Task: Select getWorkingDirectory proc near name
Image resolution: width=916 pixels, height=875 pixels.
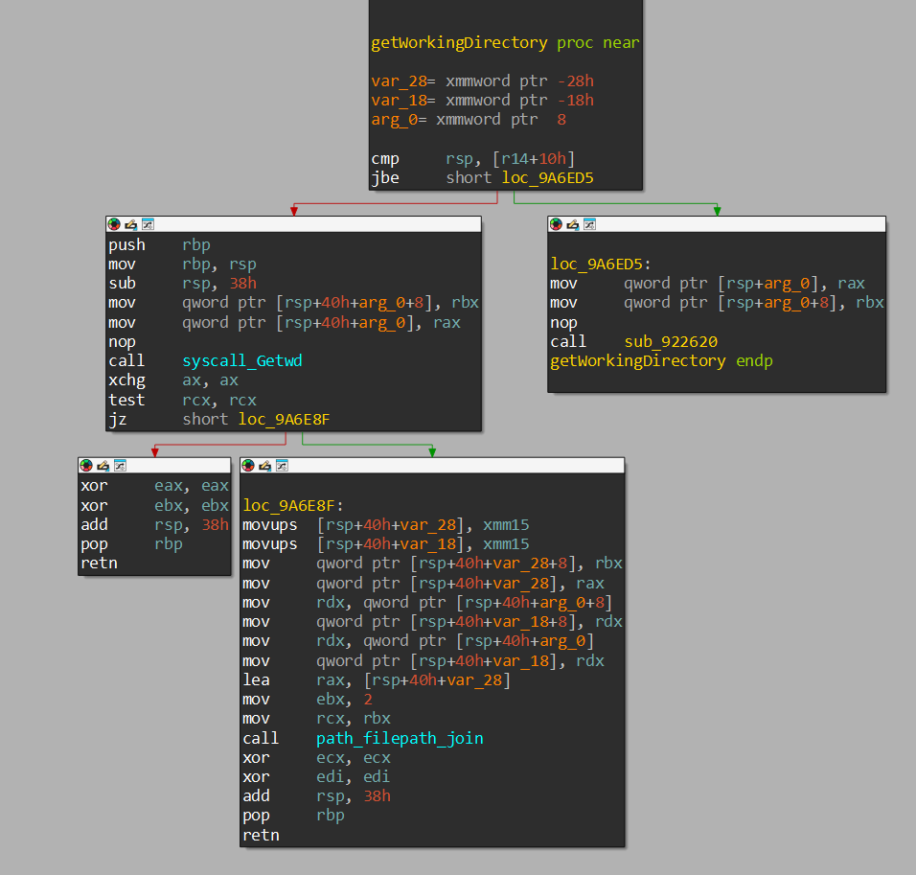Action: (x=459, y=43)
